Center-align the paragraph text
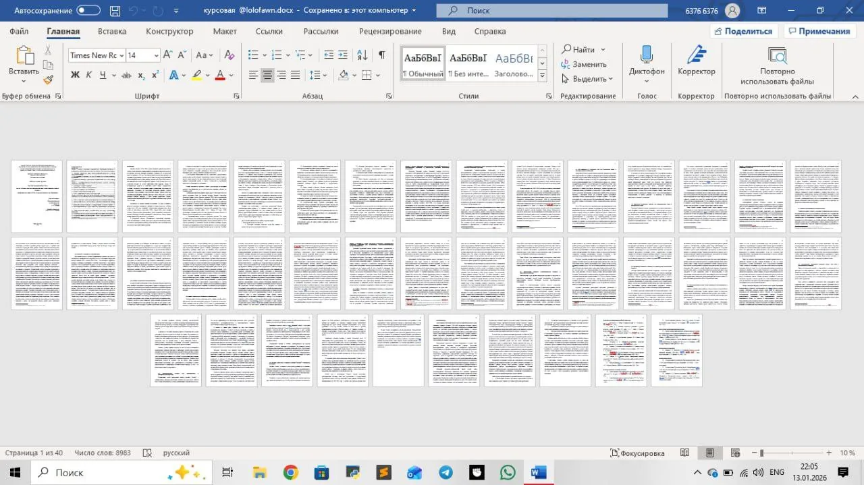 pos(267,75)
